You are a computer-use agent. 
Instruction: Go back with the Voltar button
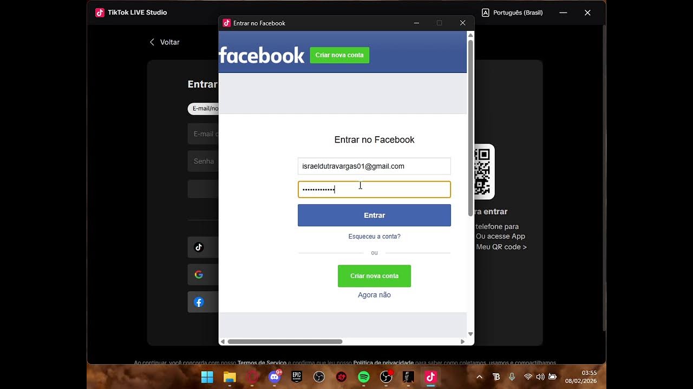tap(165, 42)
